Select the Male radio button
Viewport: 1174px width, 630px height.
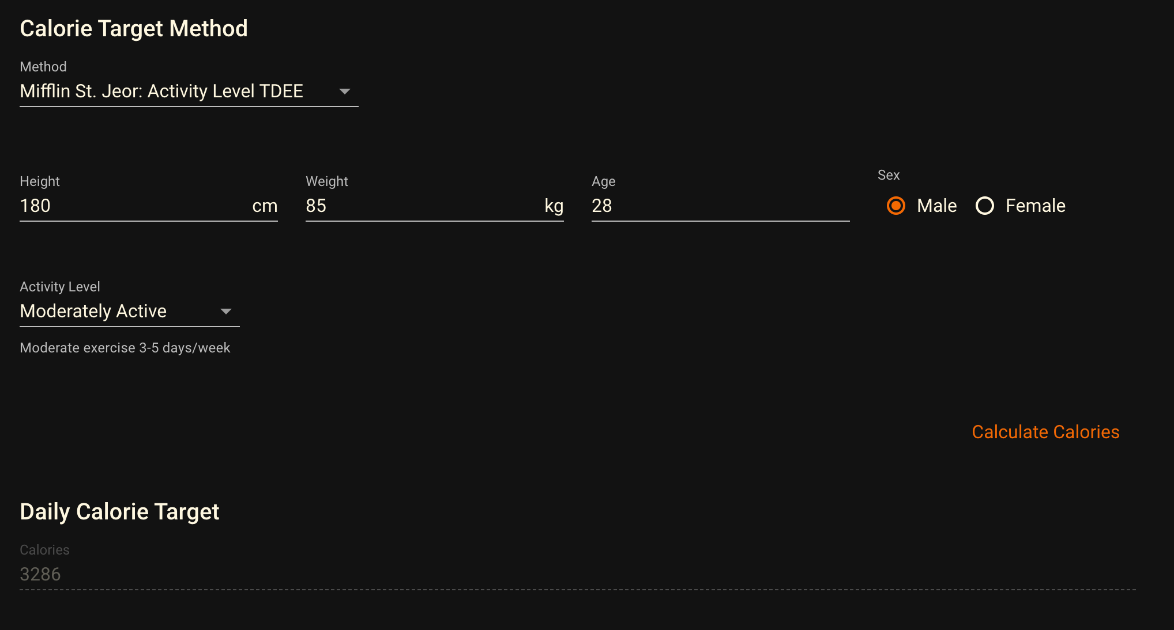tap(896, 206)
